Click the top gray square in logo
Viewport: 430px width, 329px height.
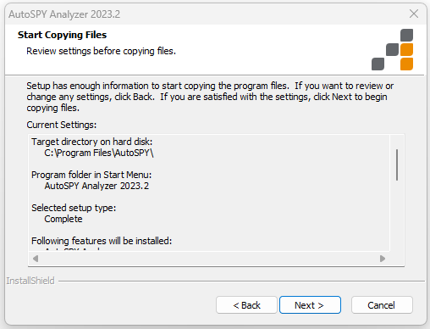pos(406,35)
